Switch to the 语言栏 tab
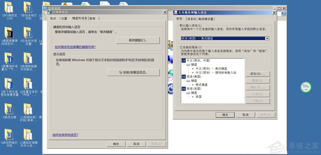The width and height of the screenshot is (321, 155). [x=192, y=19]
